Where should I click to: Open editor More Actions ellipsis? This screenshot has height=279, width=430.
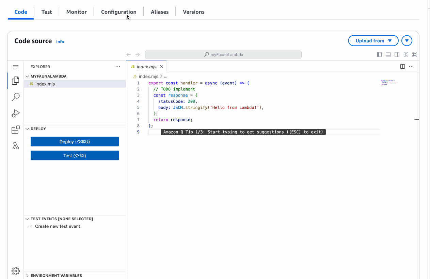411,67
